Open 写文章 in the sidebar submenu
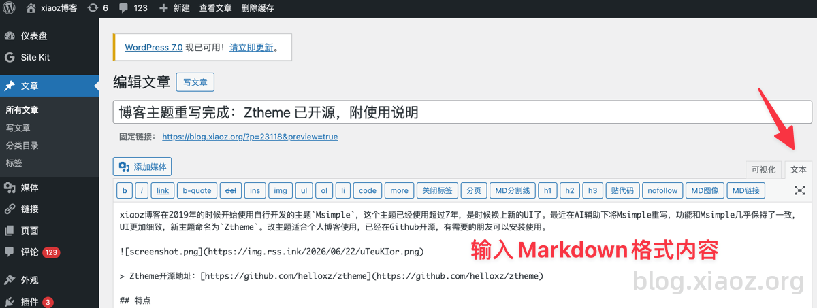The image size is (817, 308). pyautogui.click(x=18, y=128)
